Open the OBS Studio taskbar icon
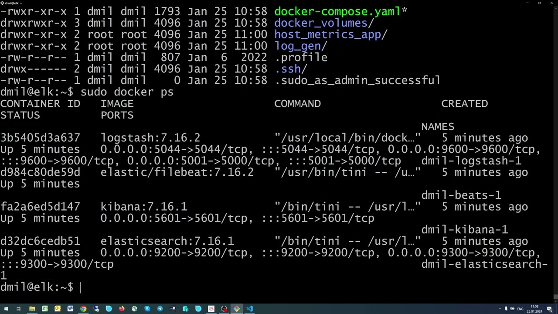This screenshot has height=314, width=558. [x=224, y=309]
